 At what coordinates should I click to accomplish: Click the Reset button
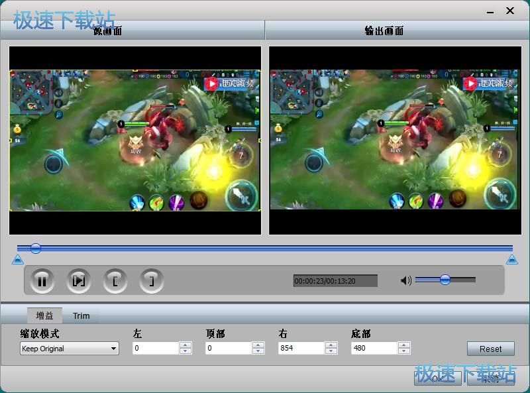(491, 349)
